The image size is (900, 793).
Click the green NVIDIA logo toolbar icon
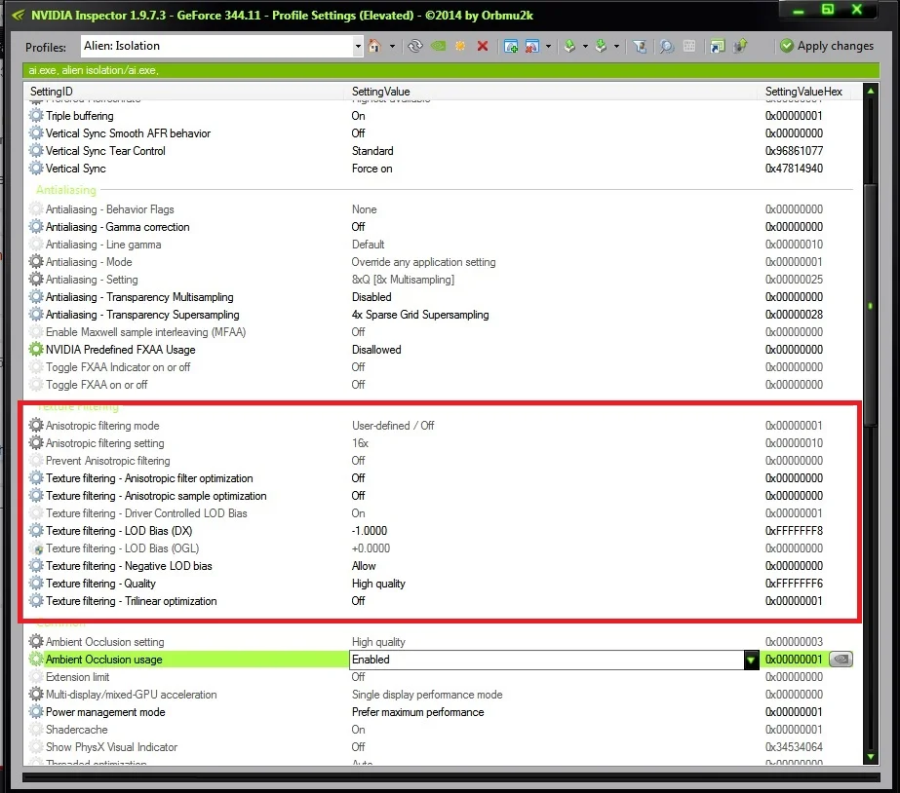point(438,46)
